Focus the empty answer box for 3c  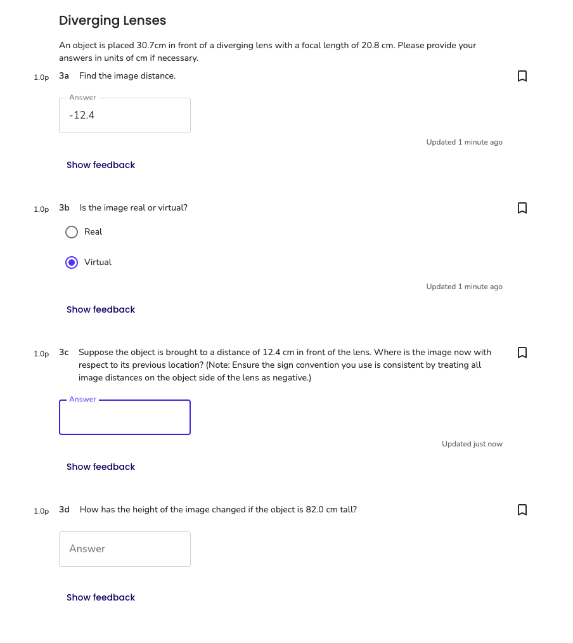click(124, 417)
